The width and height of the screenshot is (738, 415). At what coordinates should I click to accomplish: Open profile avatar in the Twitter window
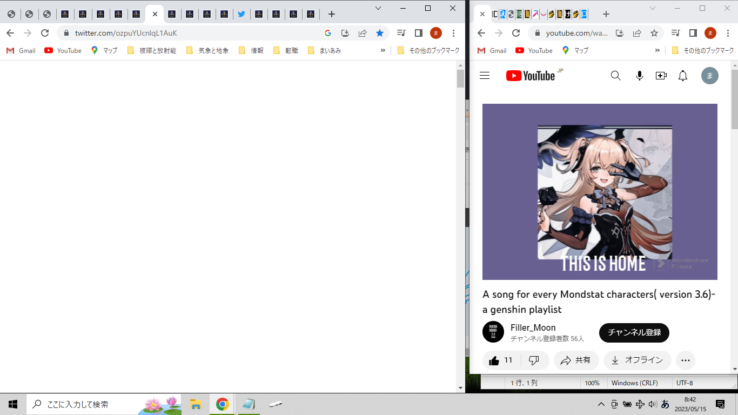tap(435, 33)
